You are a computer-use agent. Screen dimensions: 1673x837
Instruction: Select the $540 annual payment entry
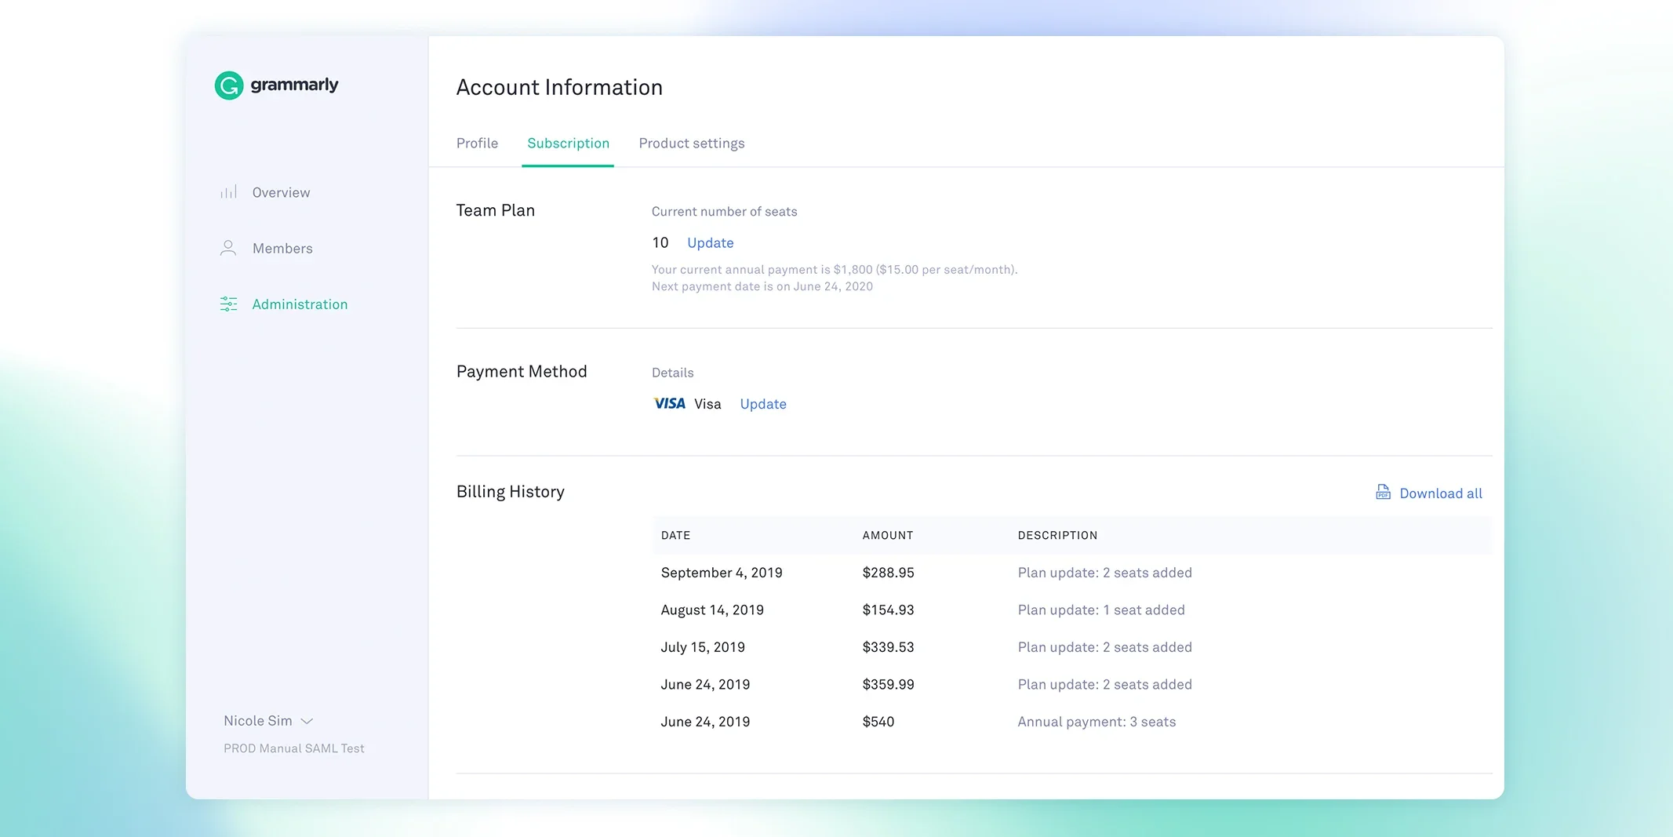[878, 722]
